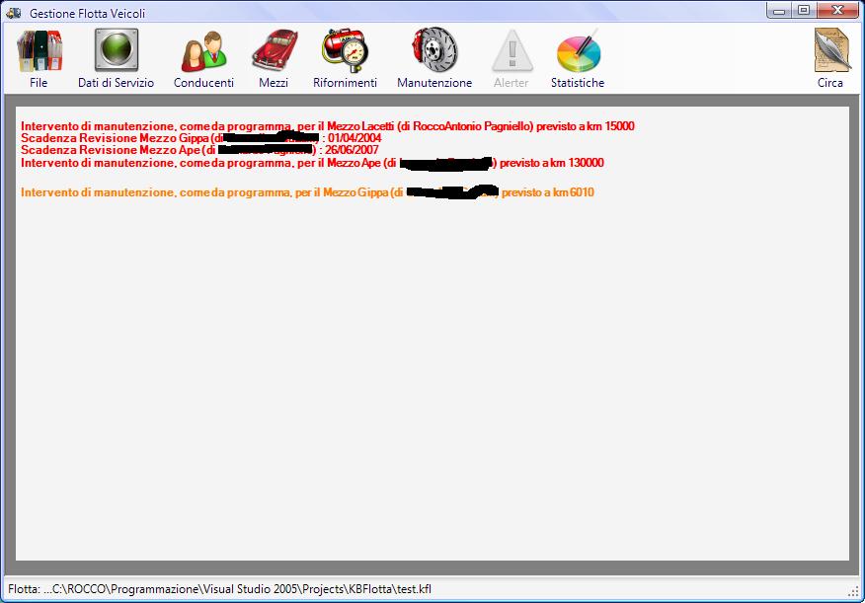Click the Conducenti toolbar label
The height and width of the screenshot is (603, 865).
click(203, 83)
